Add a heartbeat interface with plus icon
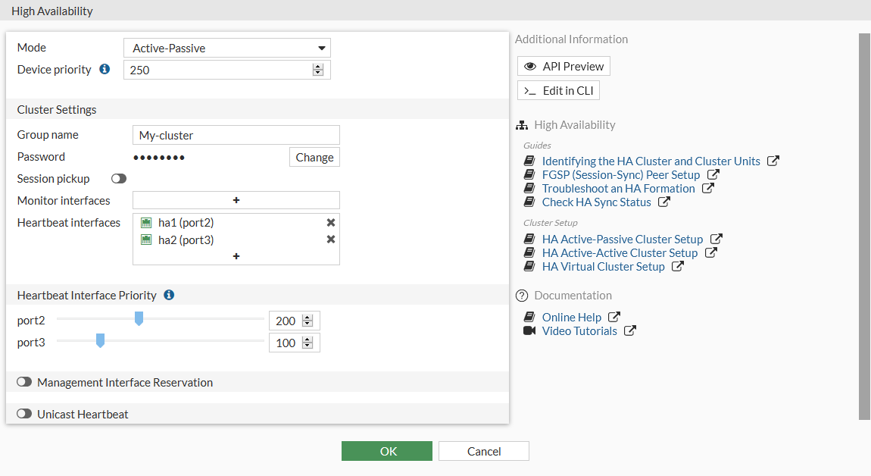The width and height of the screenshot is (871, 476). [236, 256]
